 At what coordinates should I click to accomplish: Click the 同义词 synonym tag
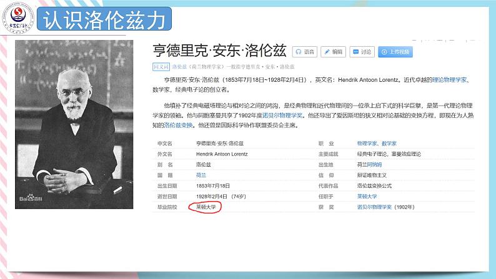pyautogui.click(x=161, y=66)
